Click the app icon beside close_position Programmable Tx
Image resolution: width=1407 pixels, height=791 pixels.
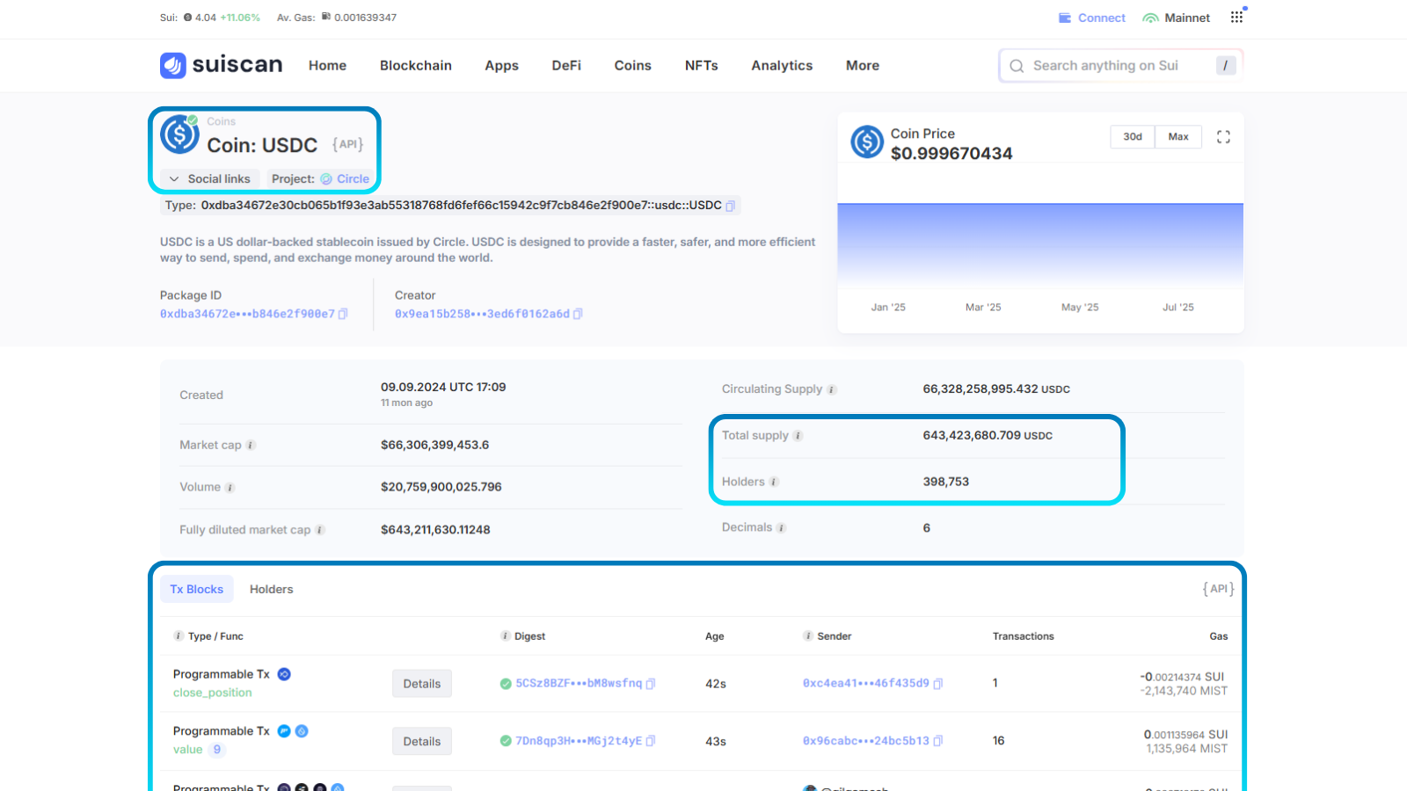(x=284, y=674)
